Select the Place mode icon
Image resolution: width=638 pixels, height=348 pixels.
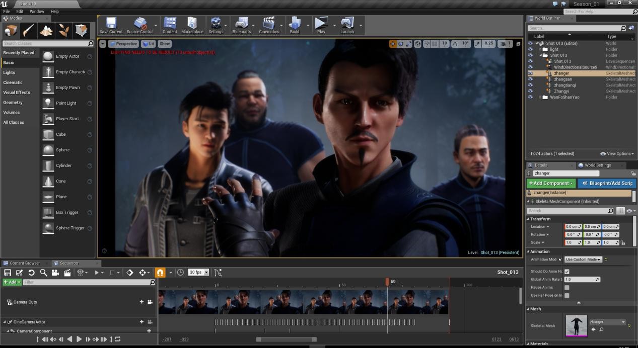tap(11, 31)
